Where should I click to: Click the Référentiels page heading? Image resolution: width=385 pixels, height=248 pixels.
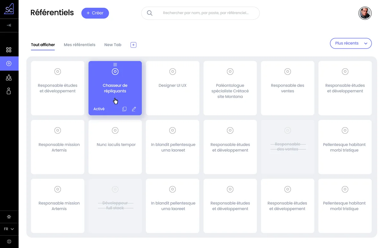[x=52, y=13]
